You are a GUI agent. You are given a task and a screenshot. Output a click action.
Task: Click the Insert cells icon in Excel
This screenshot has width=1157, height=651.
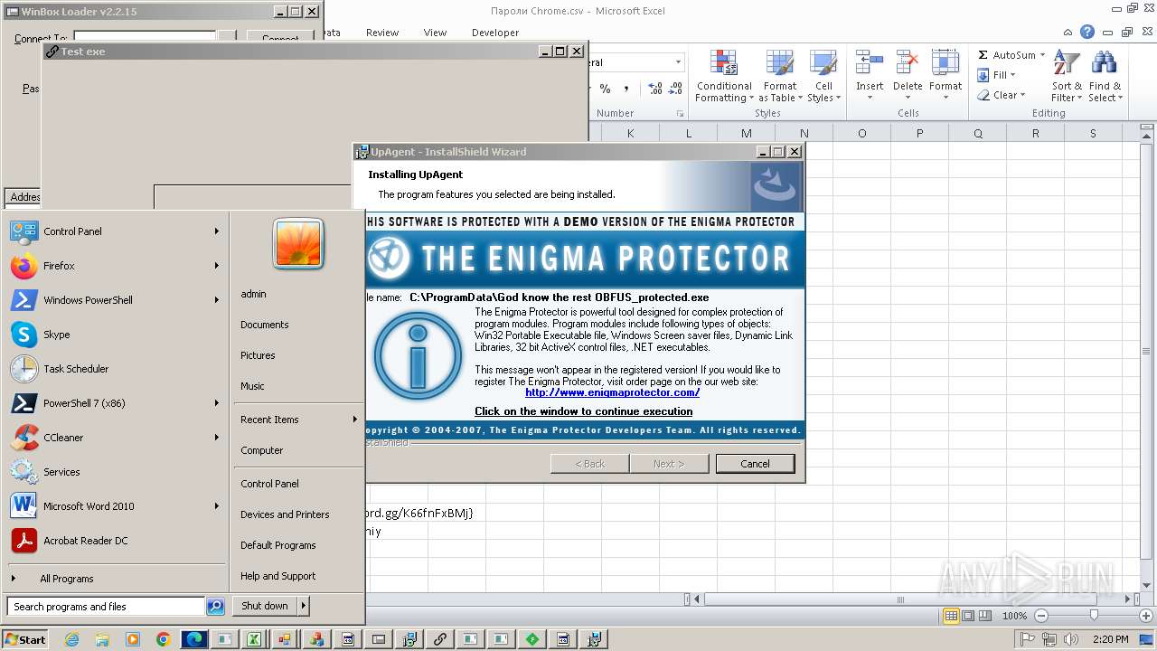click(x=870, y=63)
